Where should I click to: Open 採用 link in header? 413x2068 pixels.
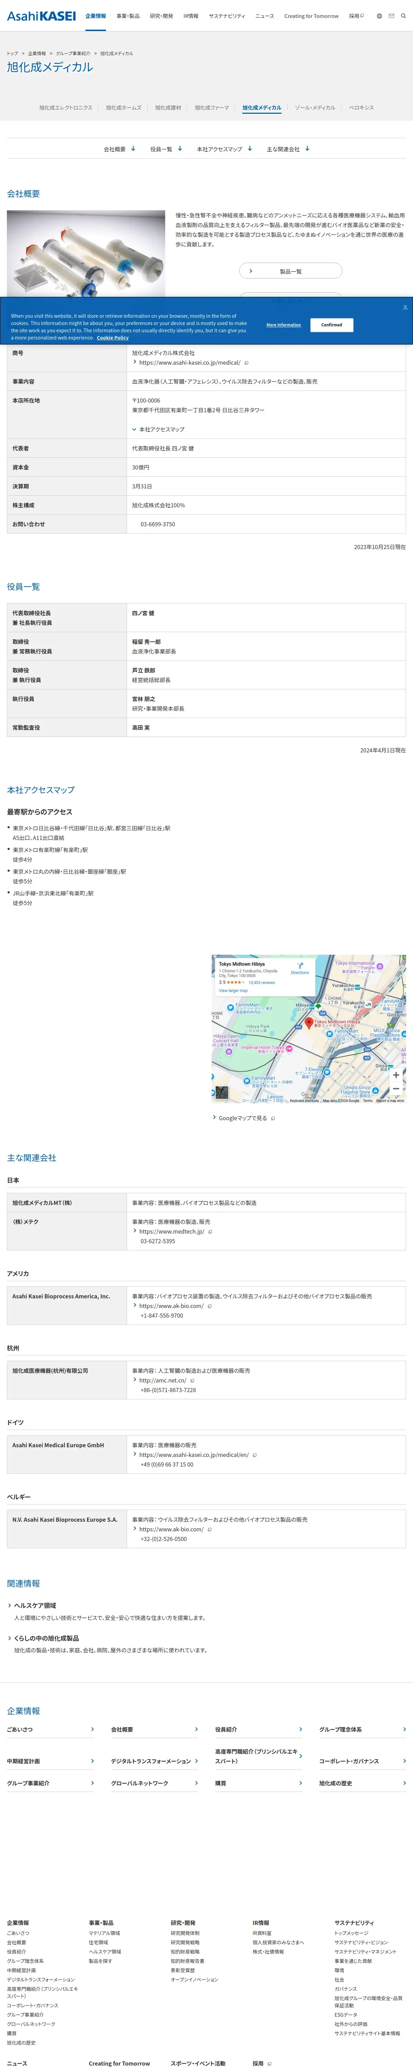point(356,16)
